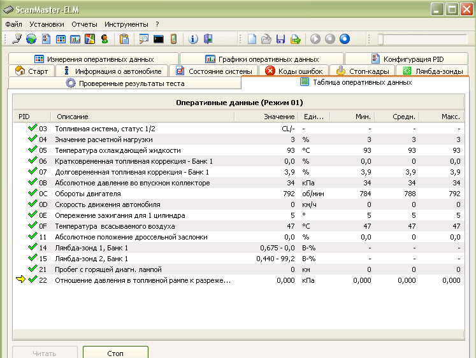Click the magnifier search toolbar icon

144,39
